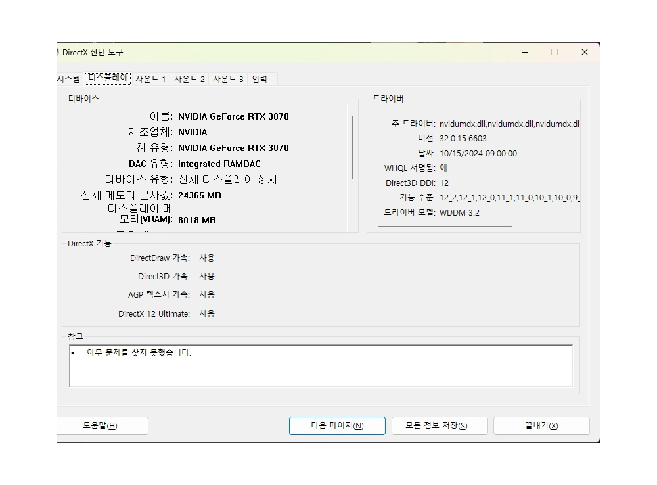Click the driver panel horizontal scrollbar
Viewport: 657px width, 485px height.
point(445,227)
